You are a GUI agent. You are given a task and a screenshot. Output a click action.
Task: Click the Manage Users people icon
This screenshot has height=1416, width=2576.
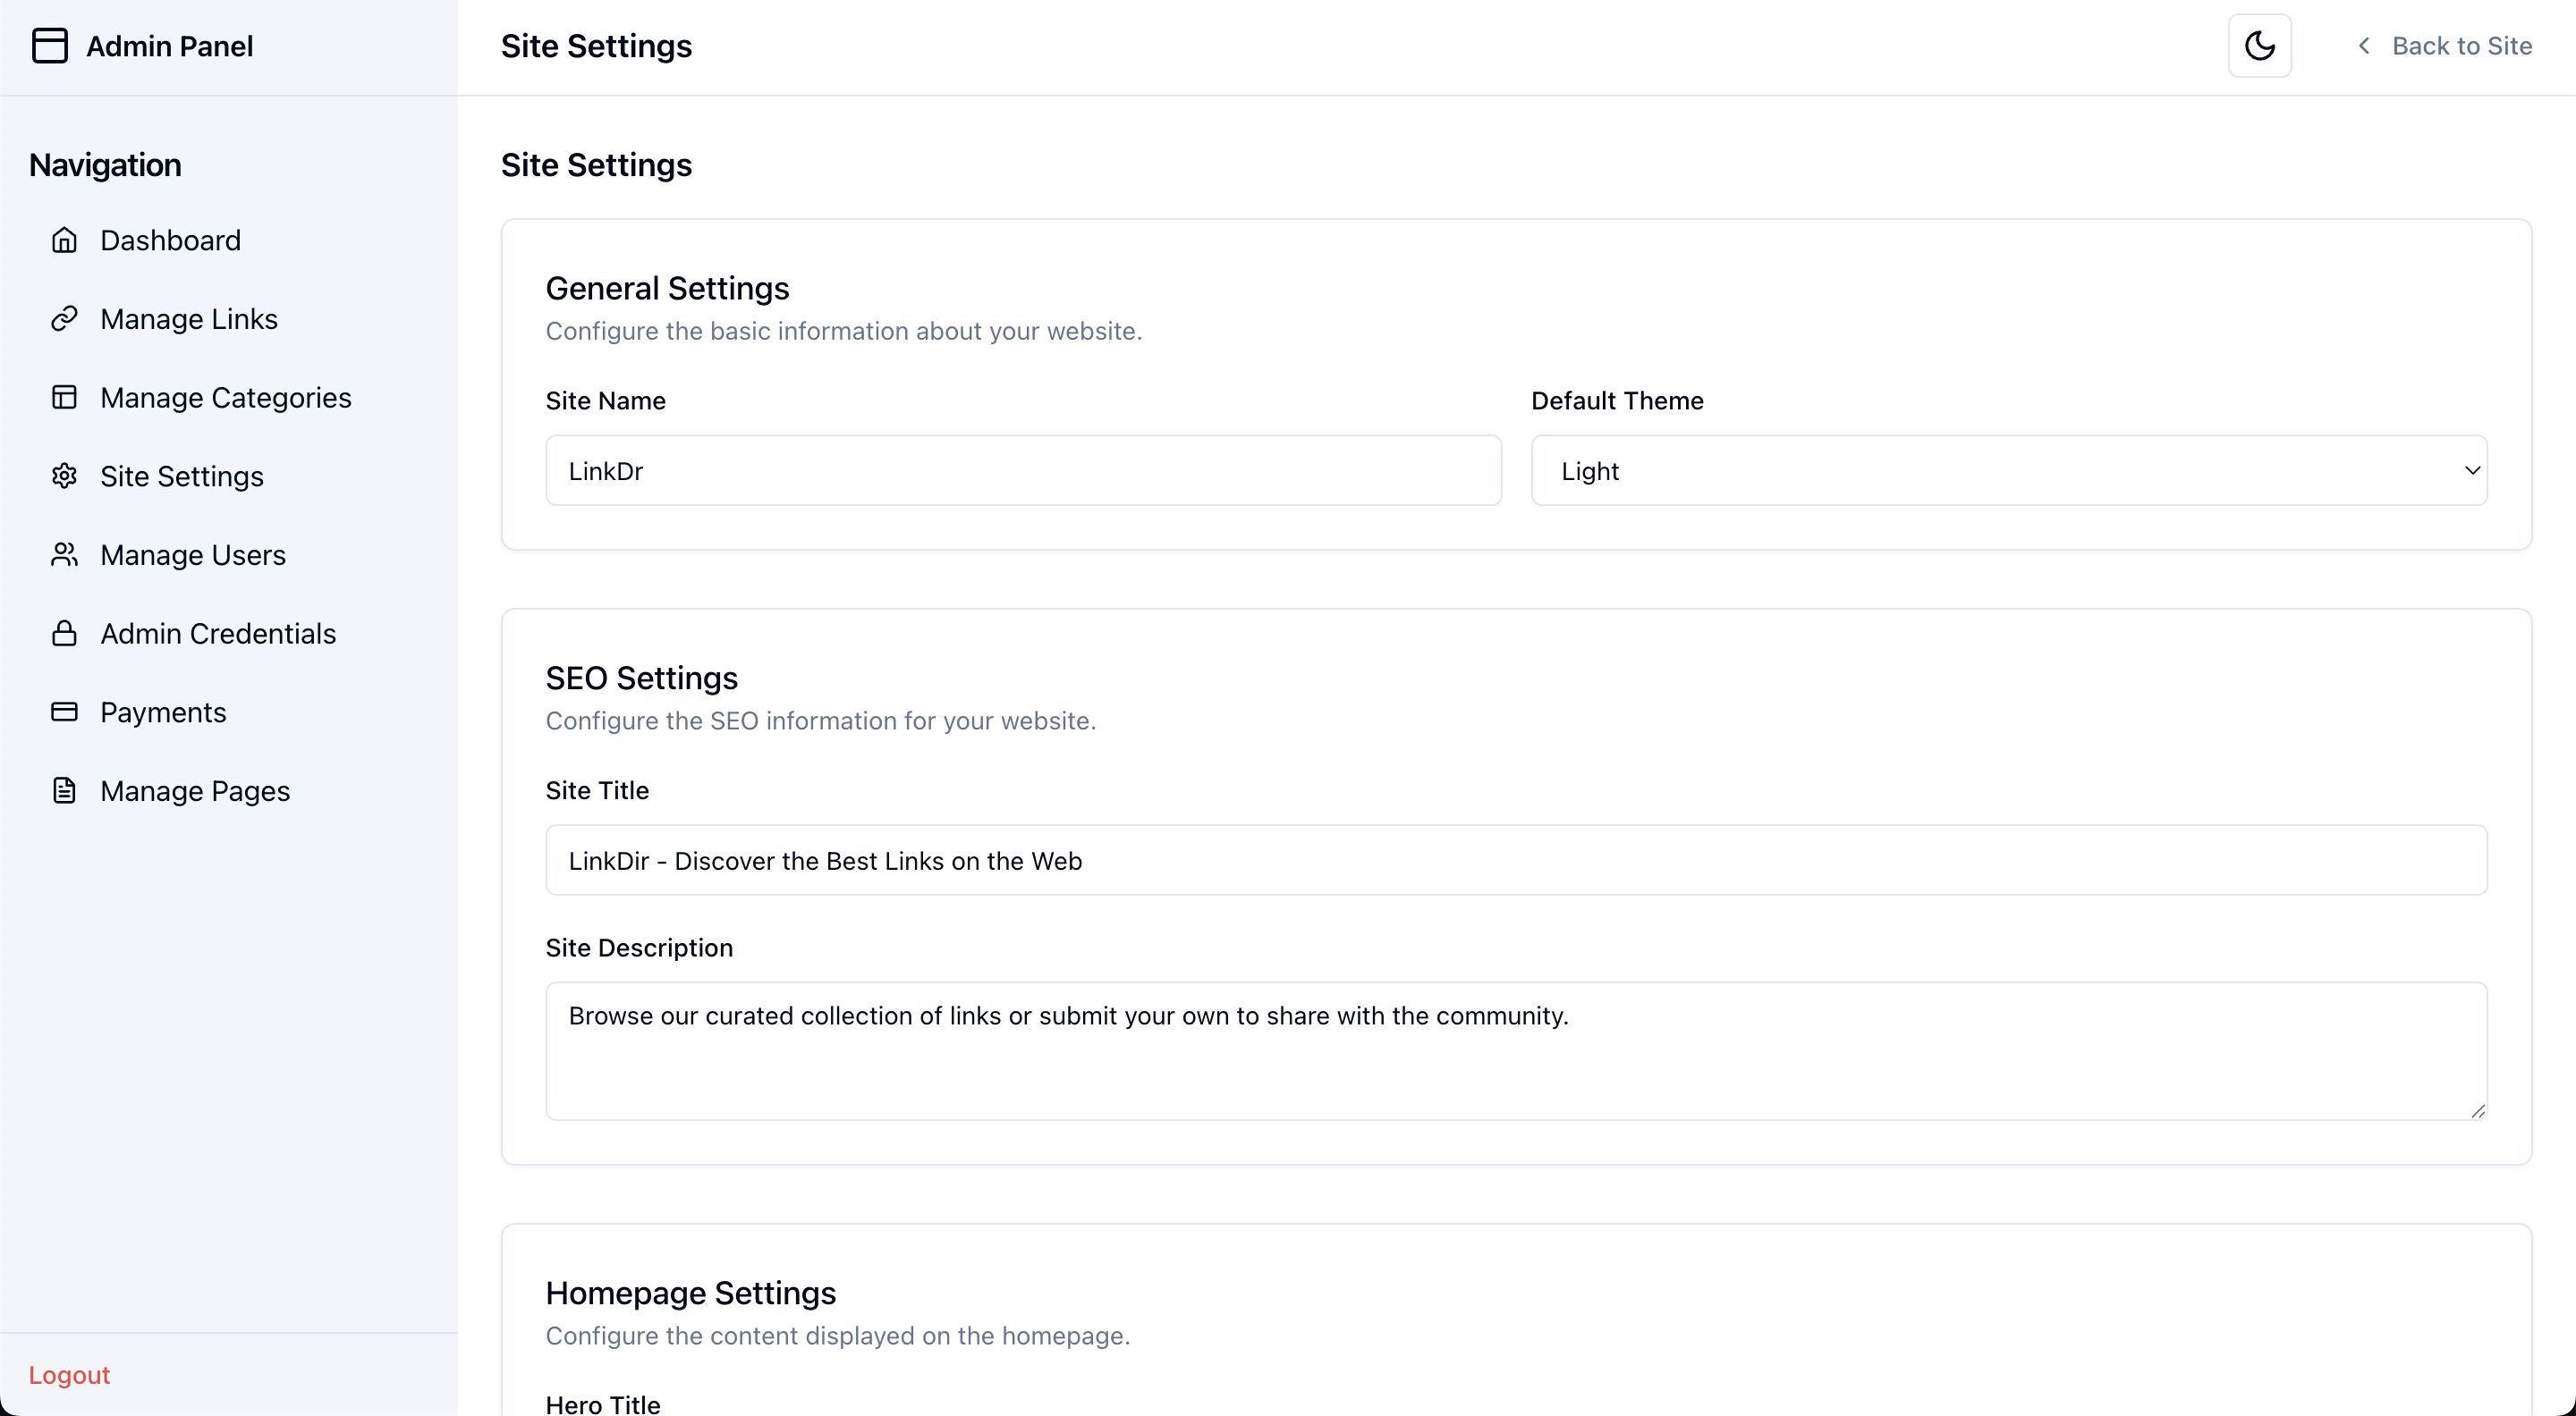point(64,554)
